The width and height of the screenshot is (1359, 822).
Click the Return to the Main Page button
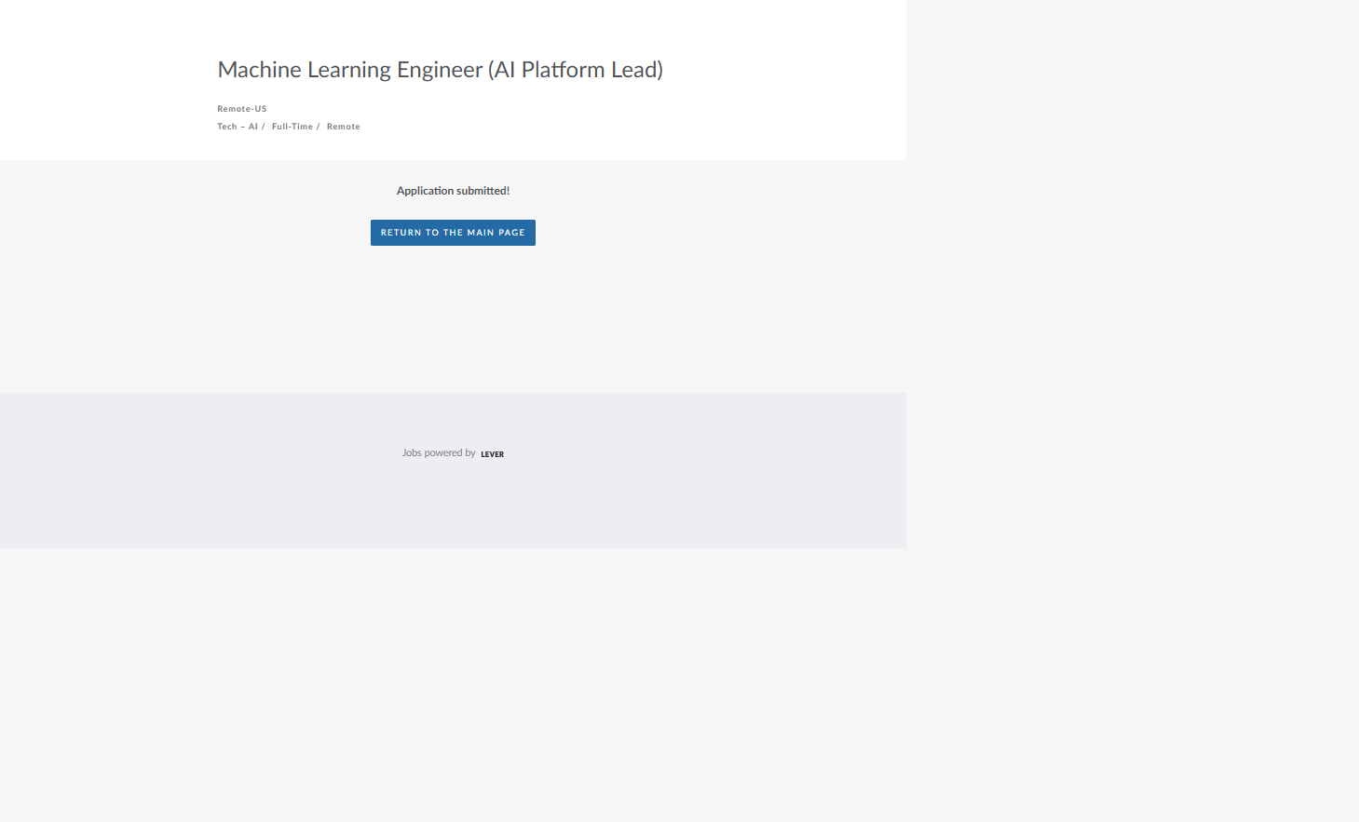pyautogui.click(x=453, y=233)
